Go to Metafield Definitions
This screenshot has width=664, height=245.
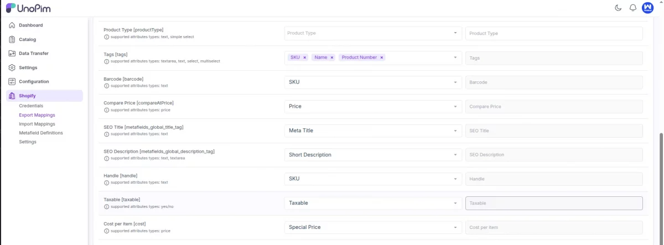click(41, 133)
